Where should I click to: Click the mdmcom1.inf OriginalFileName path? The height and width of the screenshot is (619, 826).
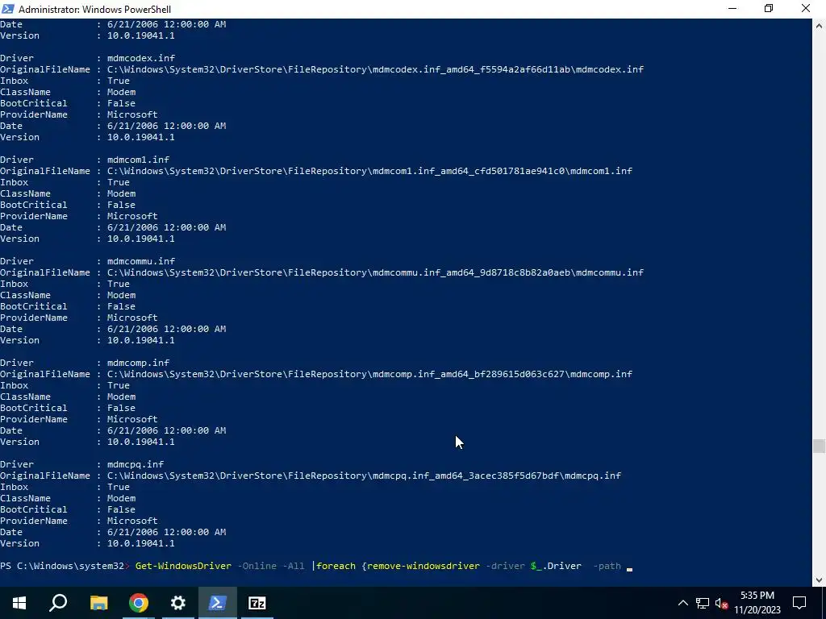coord(369,171)
